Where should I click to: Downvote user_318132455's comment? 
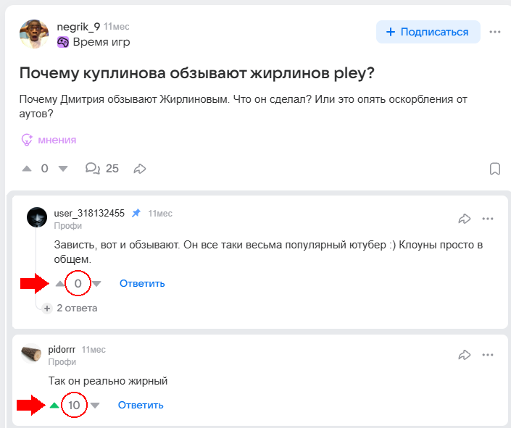[96, 283]
